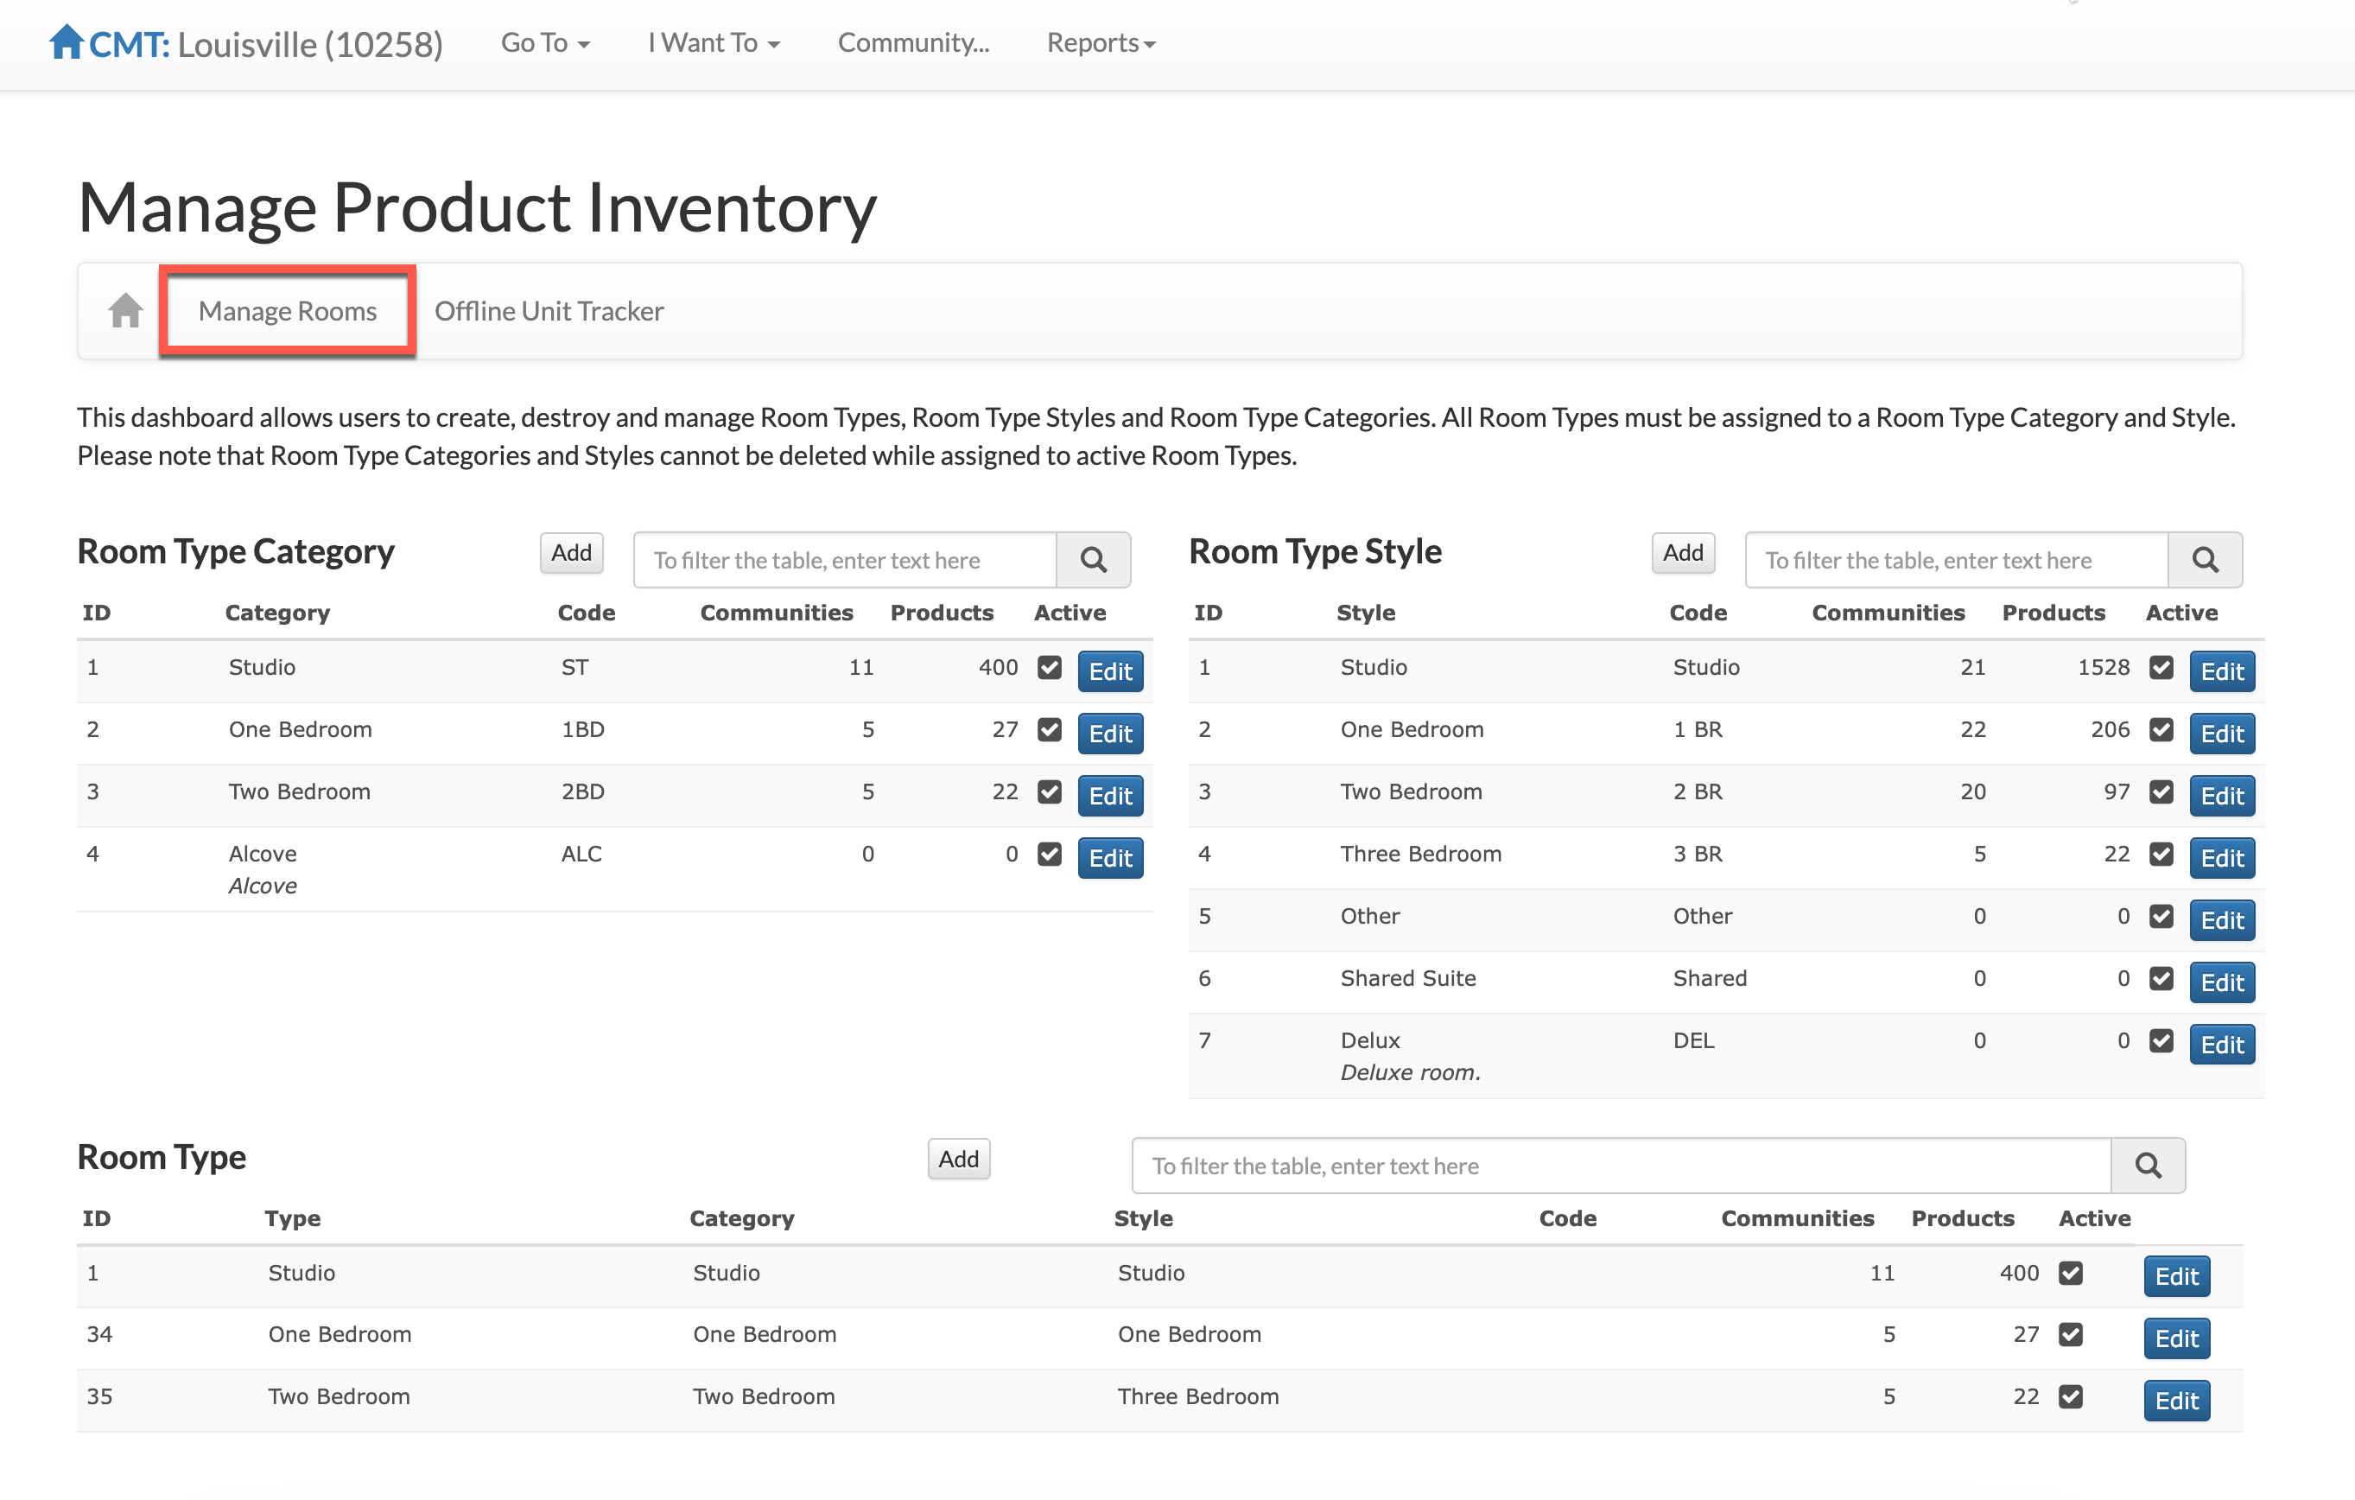Open the Community... menu item
Viewport: 2355px width, 1500px height.
point(912,43)
